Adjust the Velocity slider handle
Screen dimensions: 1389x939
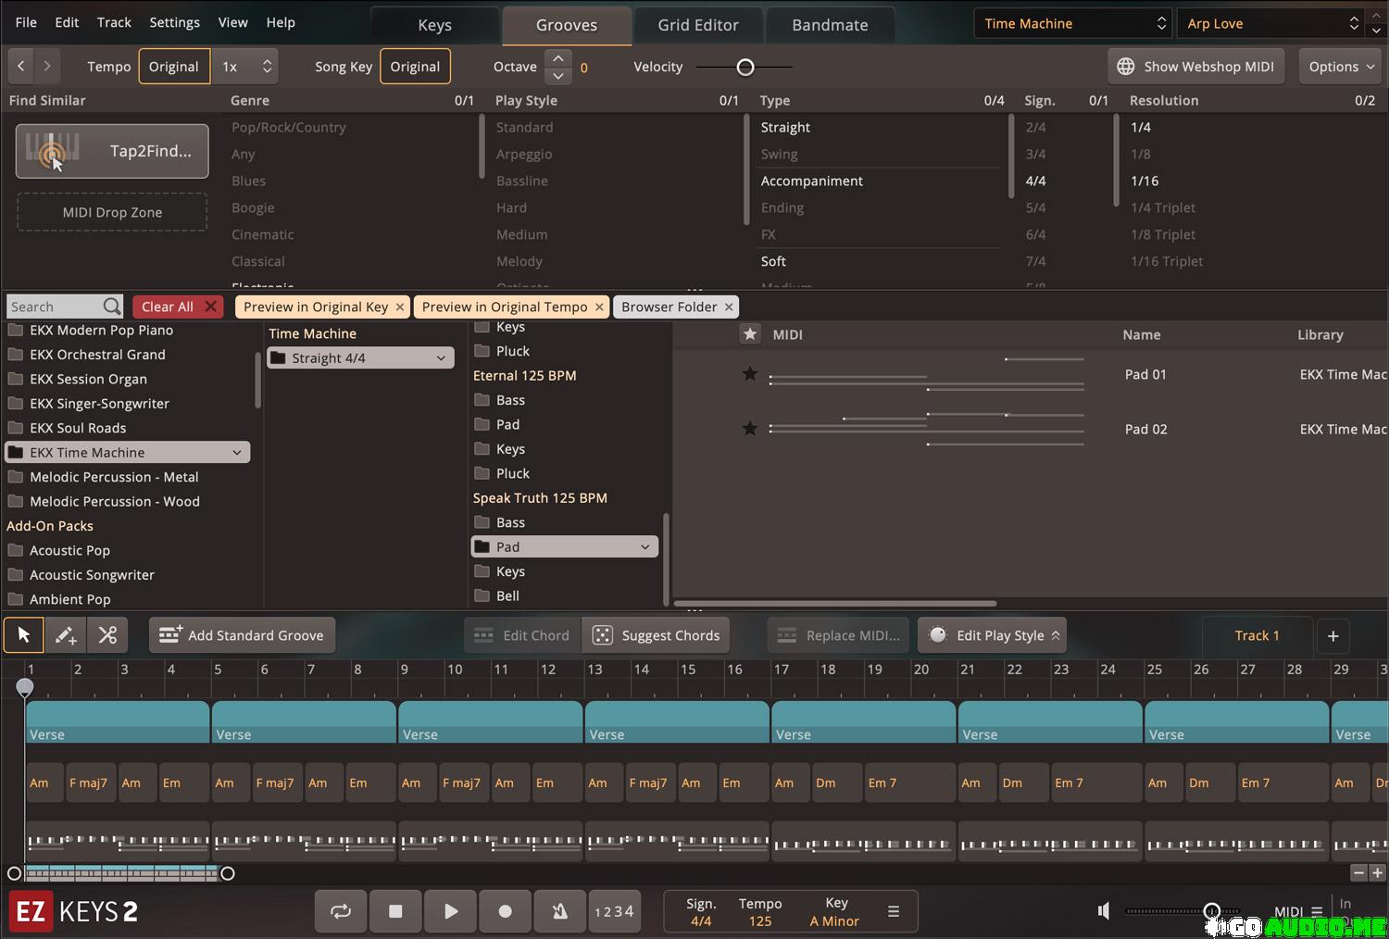click(x=745, y=67)
